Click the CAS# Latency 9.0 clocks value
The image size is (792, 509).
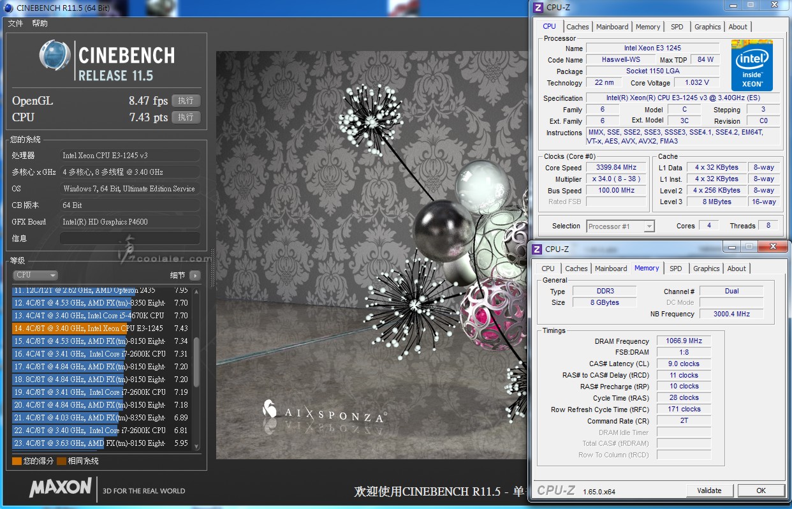point(683,364)
